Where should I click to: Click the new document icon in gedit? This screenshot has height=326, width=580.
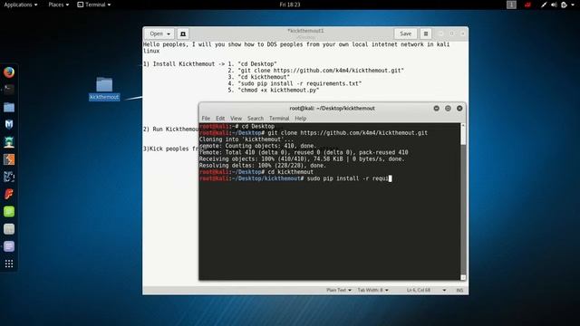pyautogui.click(x=183, y=34)
